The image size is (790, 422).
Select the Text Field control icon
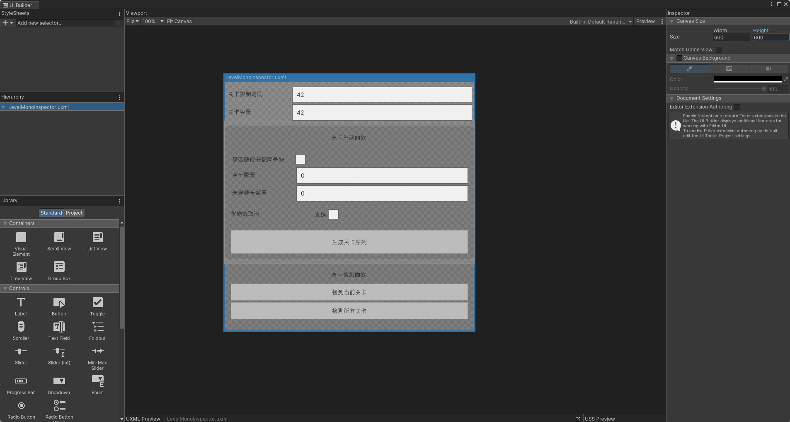tap(59, 327)
